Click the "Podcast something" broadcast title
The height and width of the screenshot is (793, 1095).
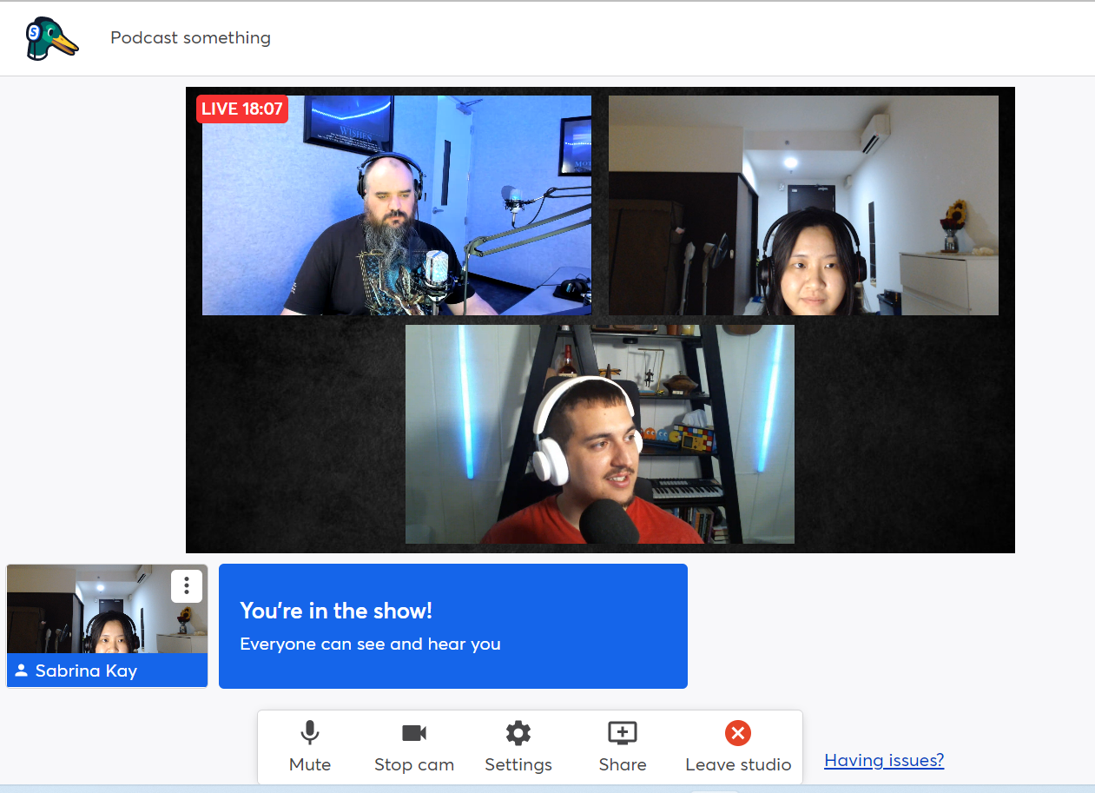pyautogui.click(x=190, y=38)
